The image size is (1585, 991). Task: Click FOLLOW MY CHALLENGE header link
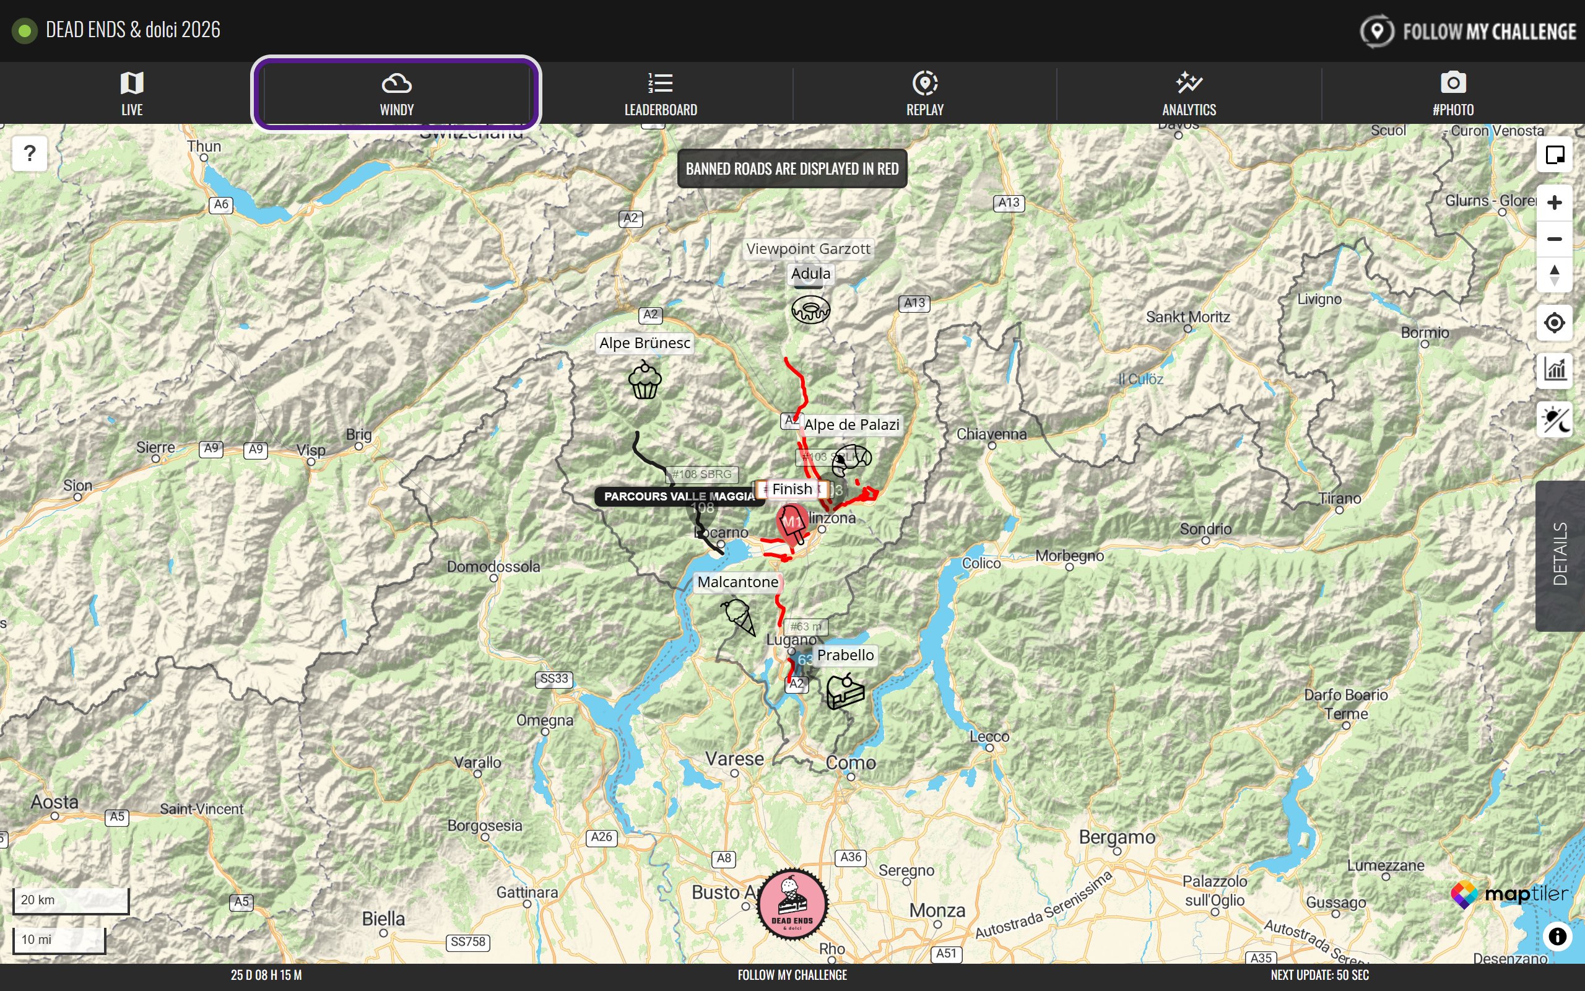coord(1469,31)
